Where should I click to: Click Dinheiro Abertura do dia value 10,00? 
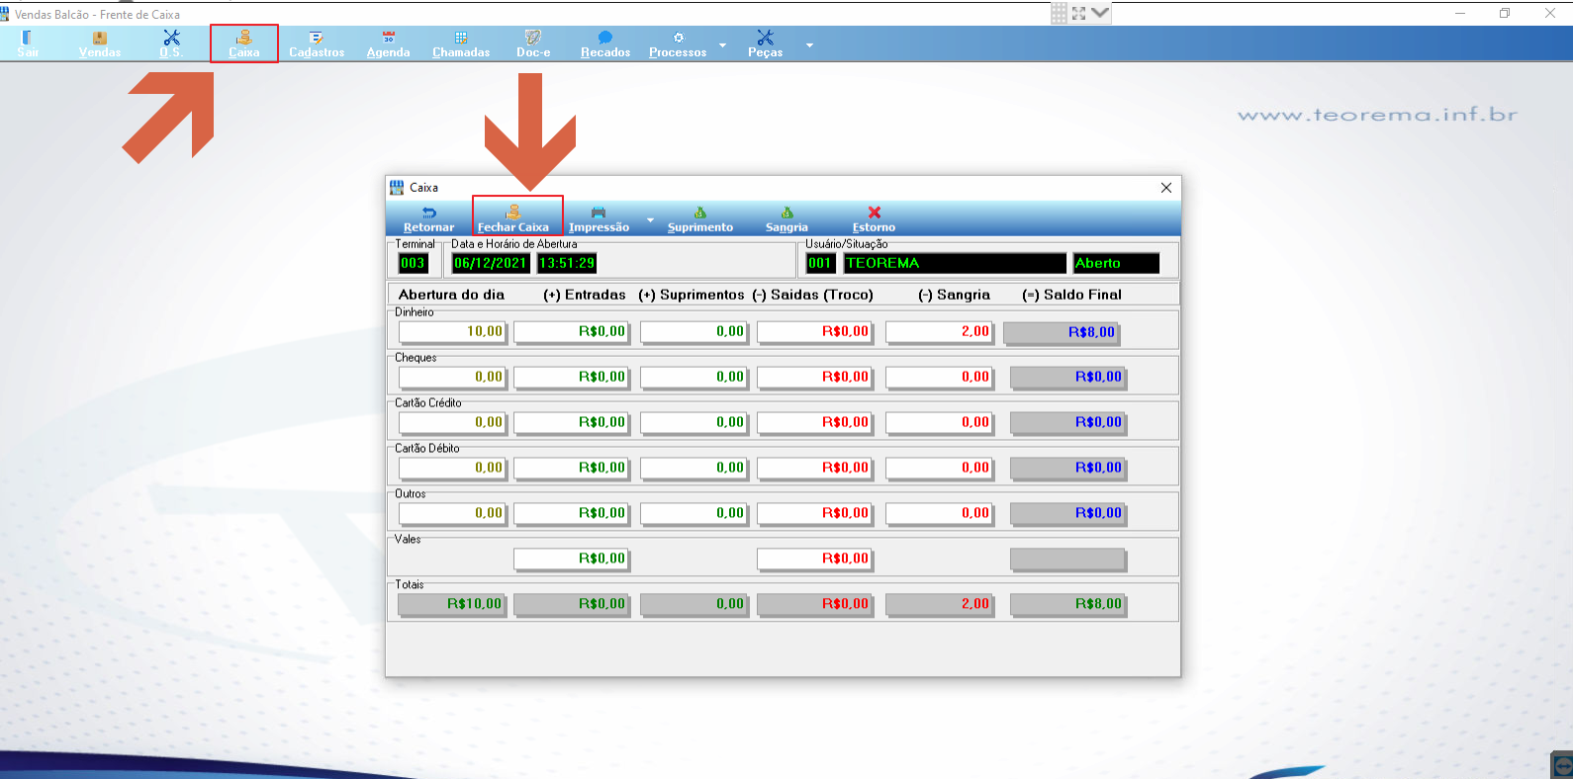452,331
